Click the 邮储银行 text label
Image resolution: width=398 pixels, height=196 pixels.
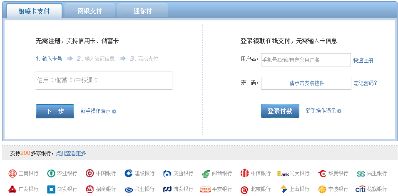222,174
